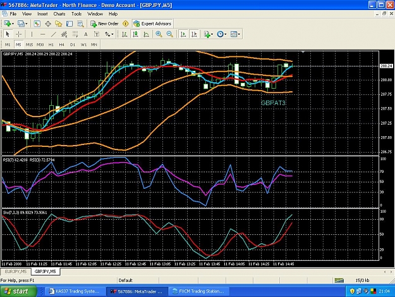This screenshot has width=395, height=297.
Task: Select the M15 timeframe
Action: (29, 45)
